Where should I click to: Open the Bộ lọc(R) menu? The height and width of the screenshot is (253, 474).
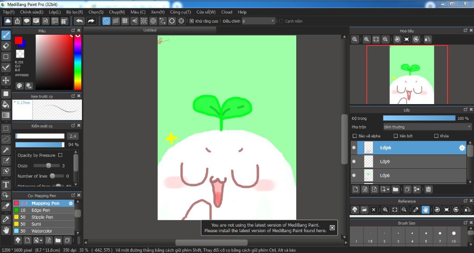pos(75,12)
